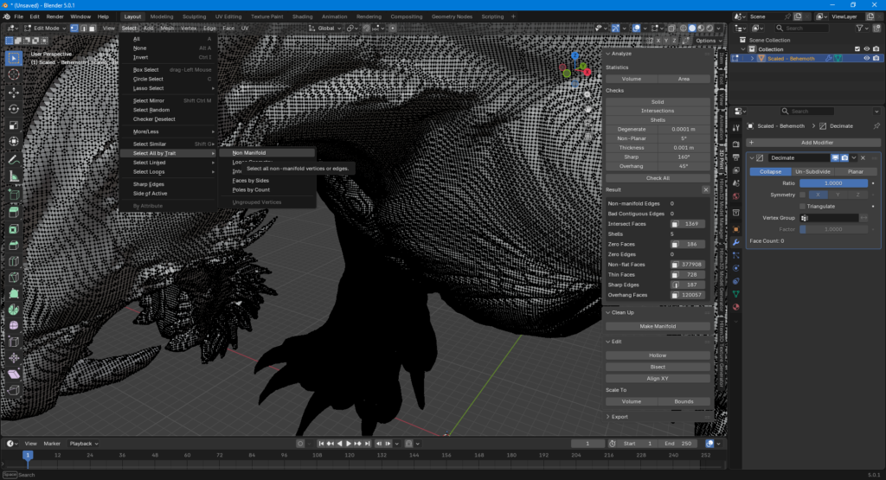Adjust the Decimate Ratio slider

833,183
